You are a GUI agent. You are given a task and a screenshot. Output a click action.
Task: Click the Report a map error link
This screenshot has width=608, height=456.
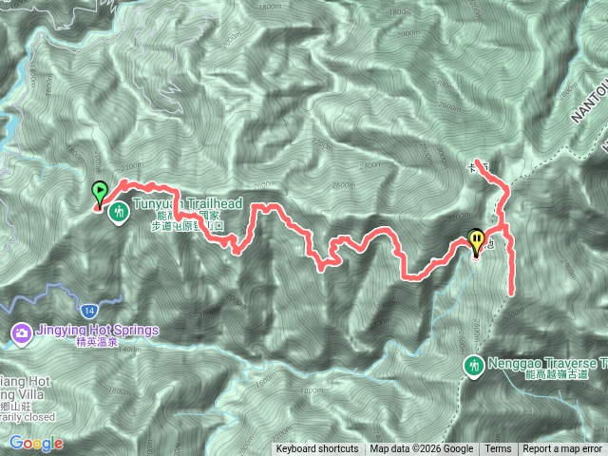pyautogui.click(x=561, y=449)
